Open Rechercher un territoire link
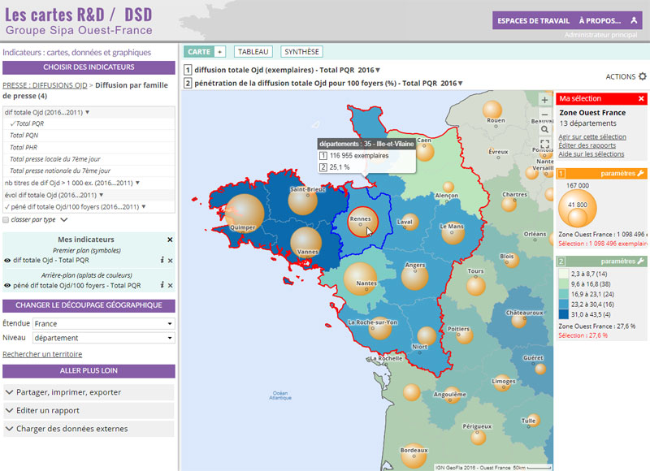The width and height of the screenshot is (650, 471). [x=42, y=354]
